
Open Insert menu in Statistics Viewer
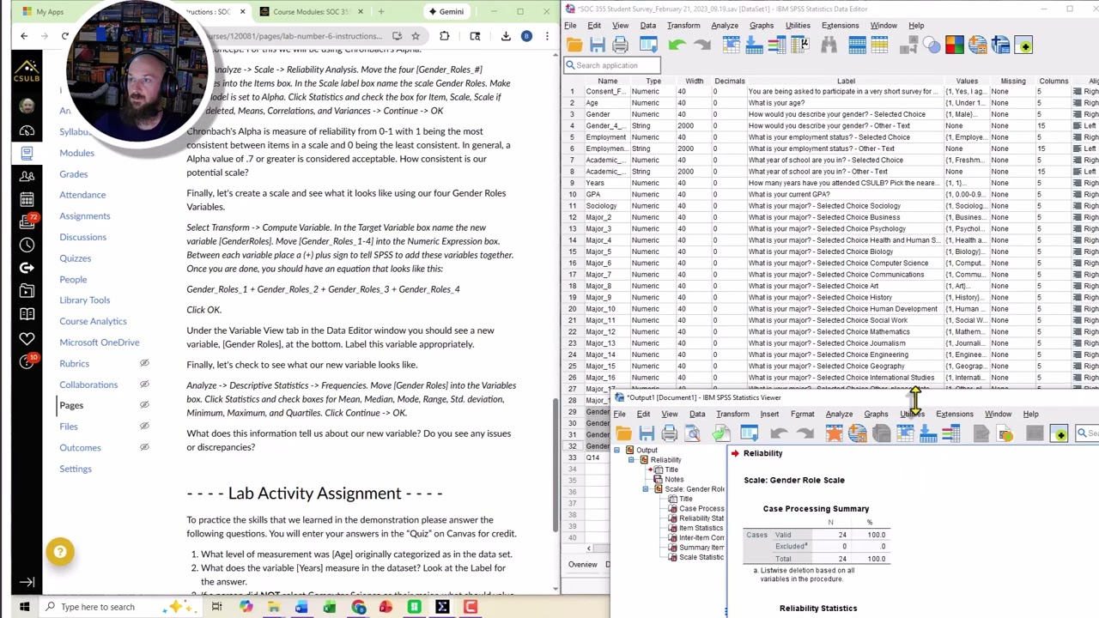pyautogui.click(x=769, y=415)
